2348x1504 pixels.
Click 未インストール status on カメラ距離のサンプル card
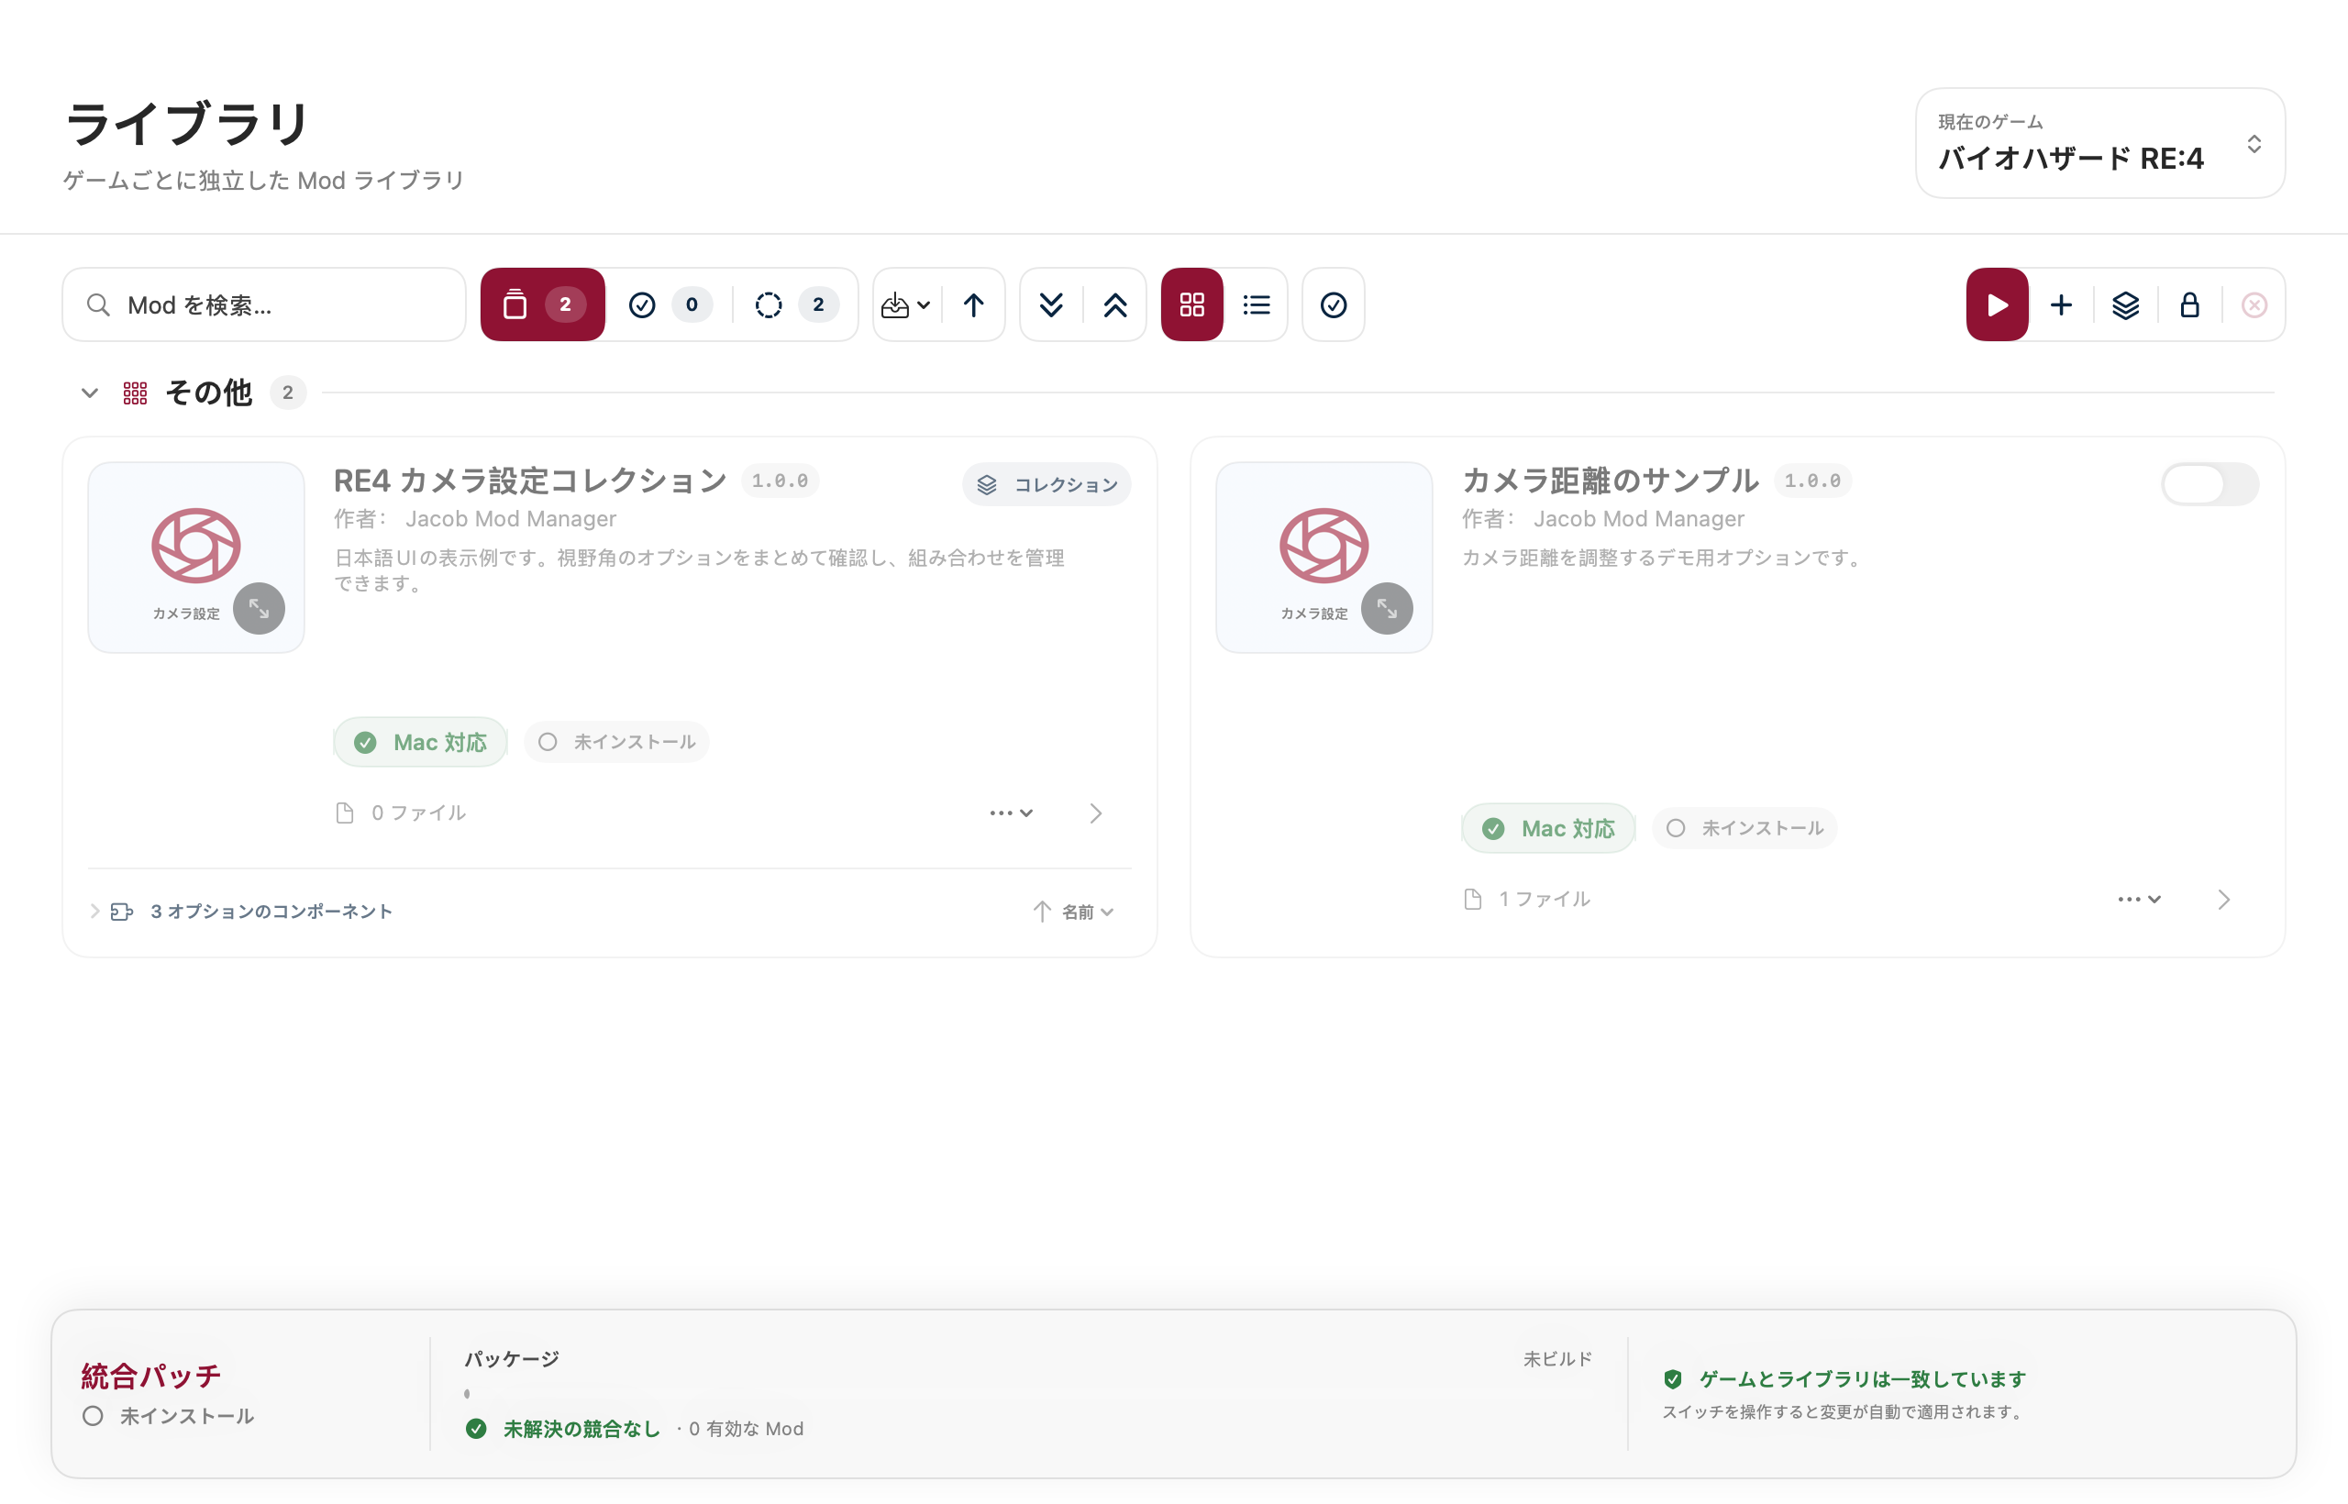tap(1744, 828)
